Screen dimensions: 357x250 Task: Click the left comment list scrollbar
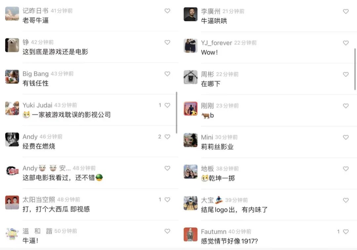(x=177, y=113)
